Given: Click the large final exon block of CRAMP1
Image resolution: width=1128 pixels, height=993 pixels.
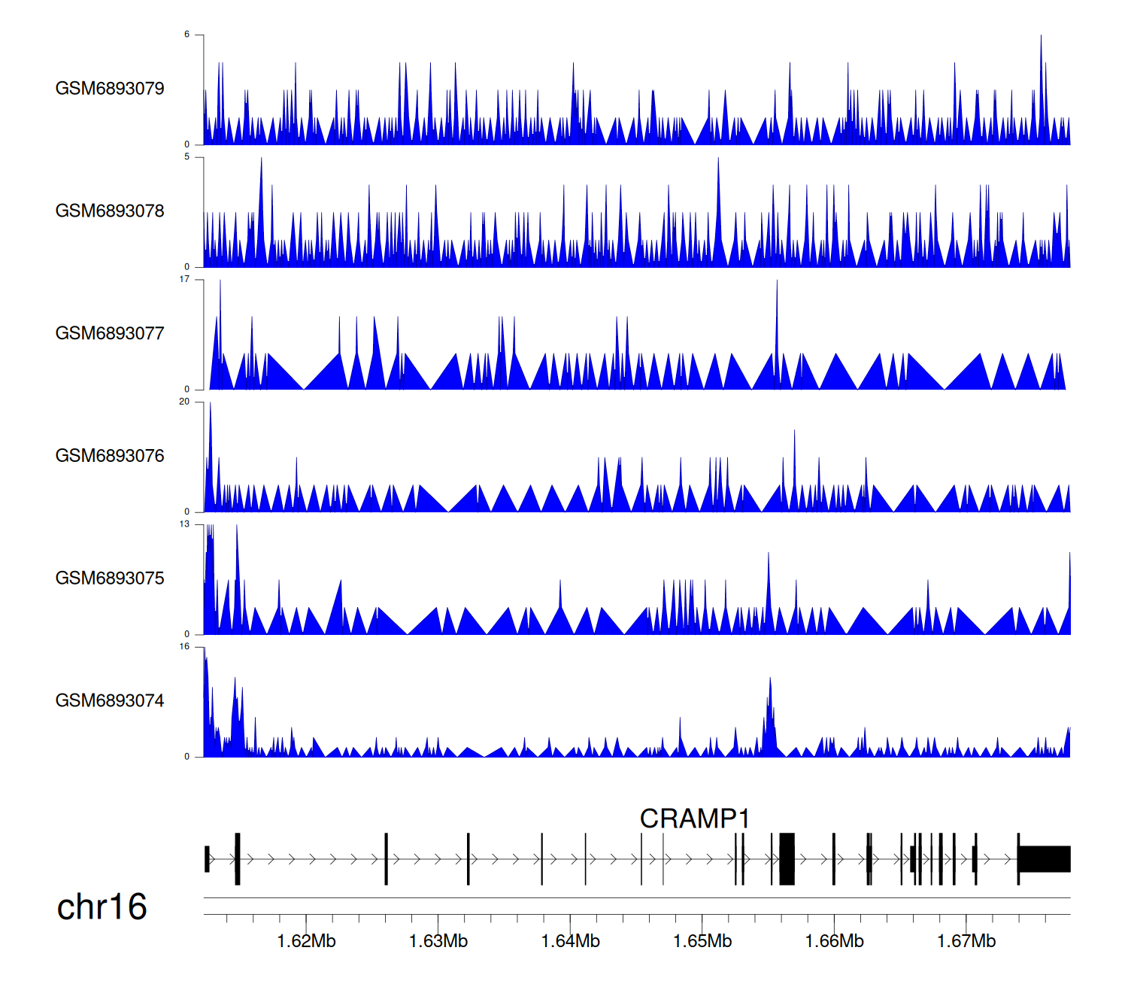Looking at the screenshot, I should (1045, 859).
